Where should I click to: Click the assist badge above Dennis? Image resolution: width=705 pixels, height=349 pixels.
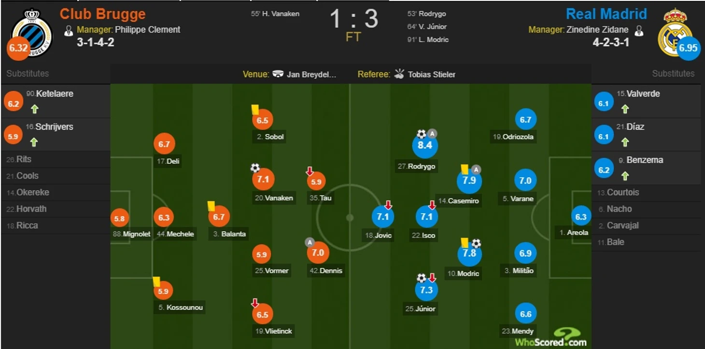pyautogui.click(x=310, y=242)
